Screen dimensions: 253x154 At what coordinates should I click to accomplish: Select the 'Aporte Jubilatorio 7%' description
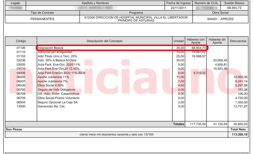pyautogui.click(x=52, y=81)
